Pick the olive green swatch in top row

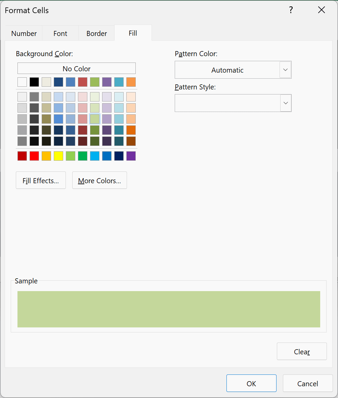click(95, 82)
